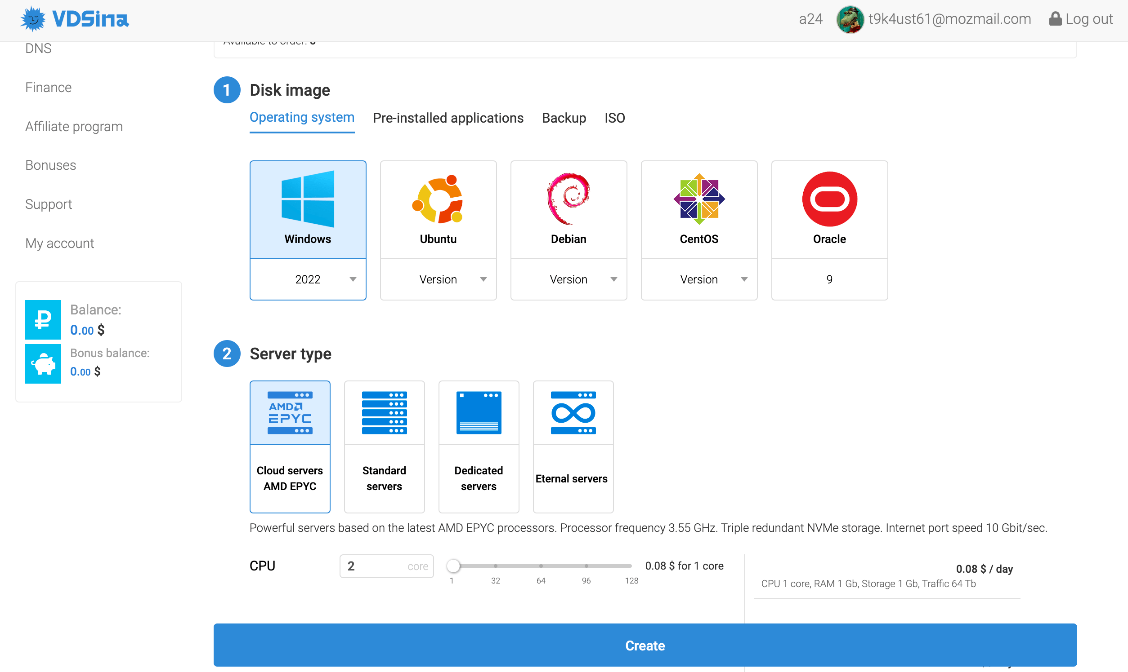The height and width of the screenshot is (672, 1128).
Task: Select the Debian swirl logo
Action: [x=568, y=199]
